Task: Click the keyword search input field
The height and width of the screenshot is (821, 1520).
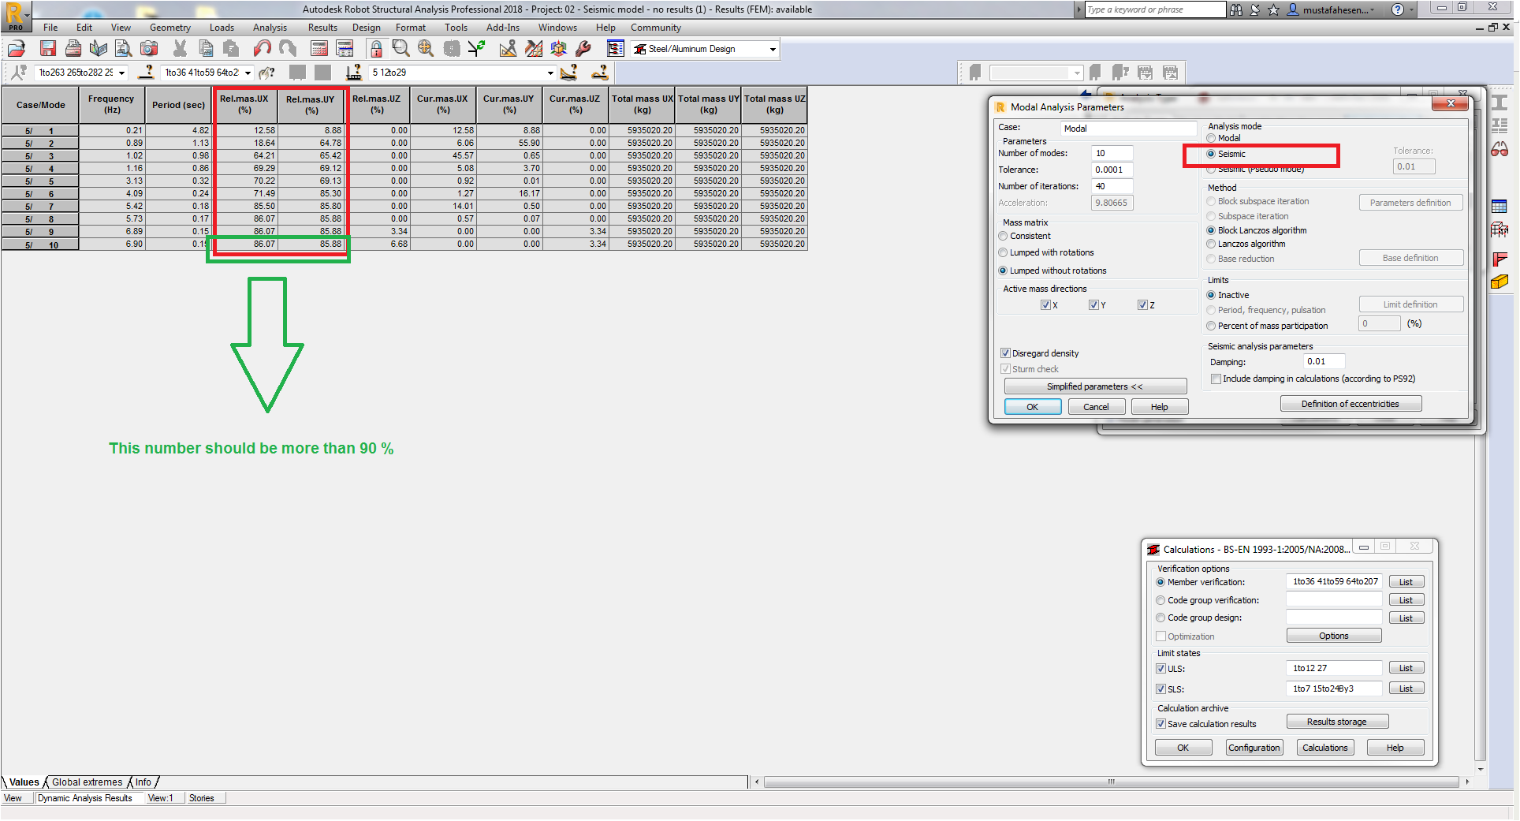Action: point(1153,9)
